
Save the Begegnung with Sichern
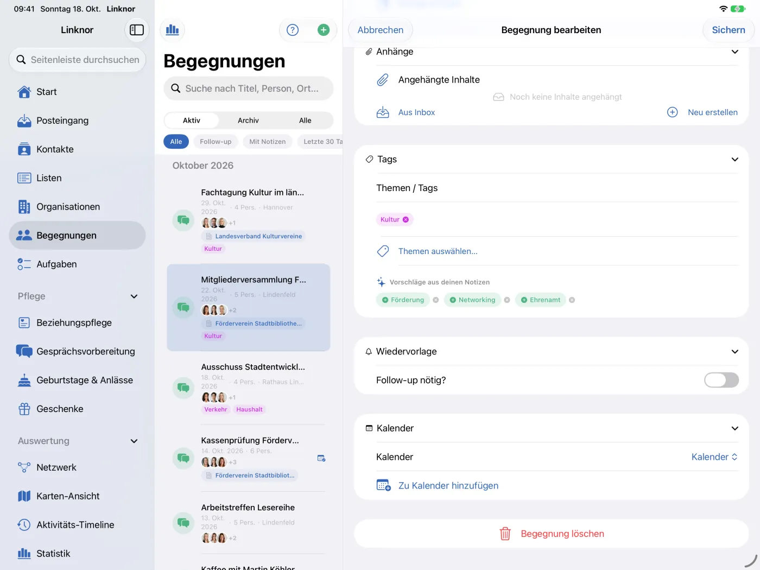coord(729,30)
